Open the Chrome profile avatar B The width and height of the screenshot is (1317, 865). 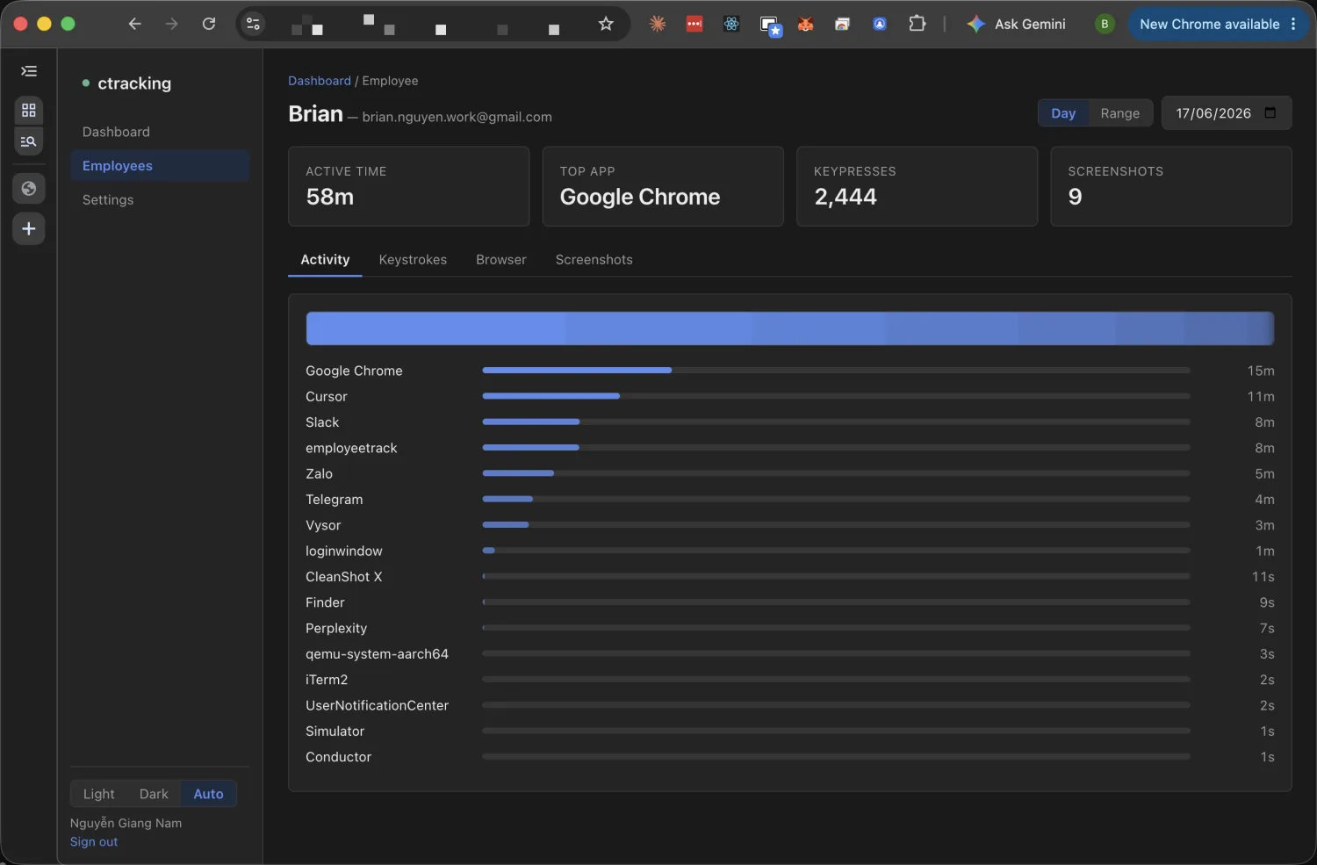[x=1105, y=24]
